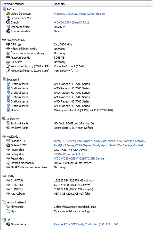The height and width of the screenshot is (230, 153).
Task: Click the Nosiče dat section icon
Action: 4,136
